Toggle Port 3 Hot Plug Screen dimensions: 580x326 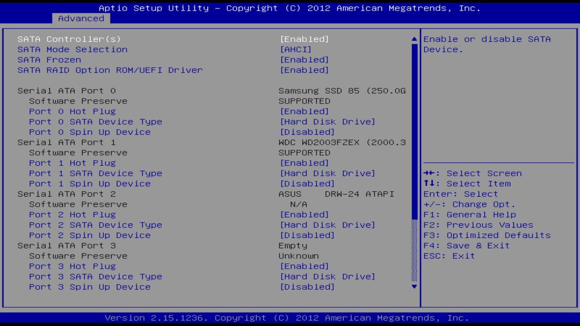tap(72, 266)
